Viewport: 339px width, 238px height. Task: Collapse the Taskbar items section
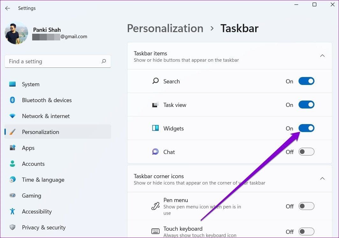pos(322,55)
